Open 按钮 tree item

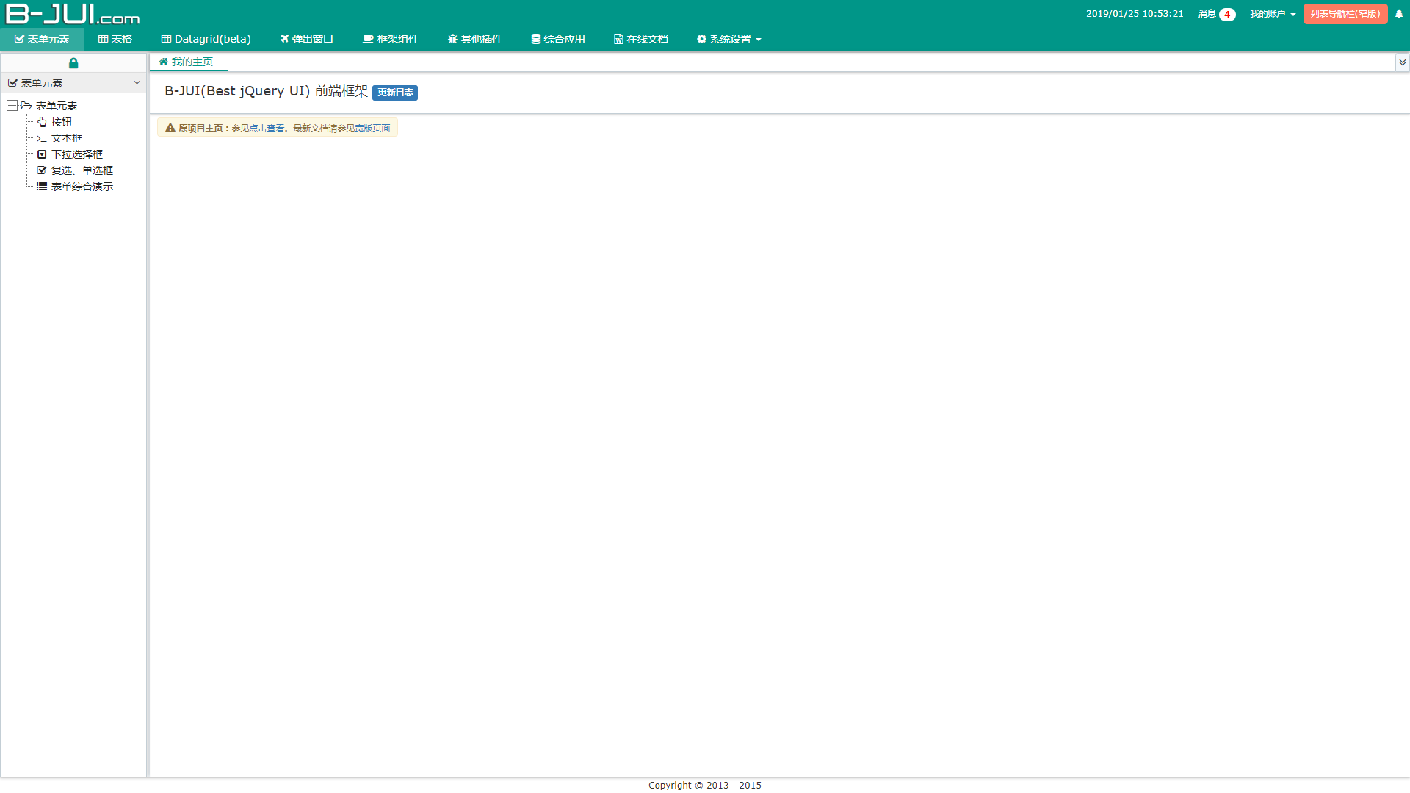click(x=62, y=122)
